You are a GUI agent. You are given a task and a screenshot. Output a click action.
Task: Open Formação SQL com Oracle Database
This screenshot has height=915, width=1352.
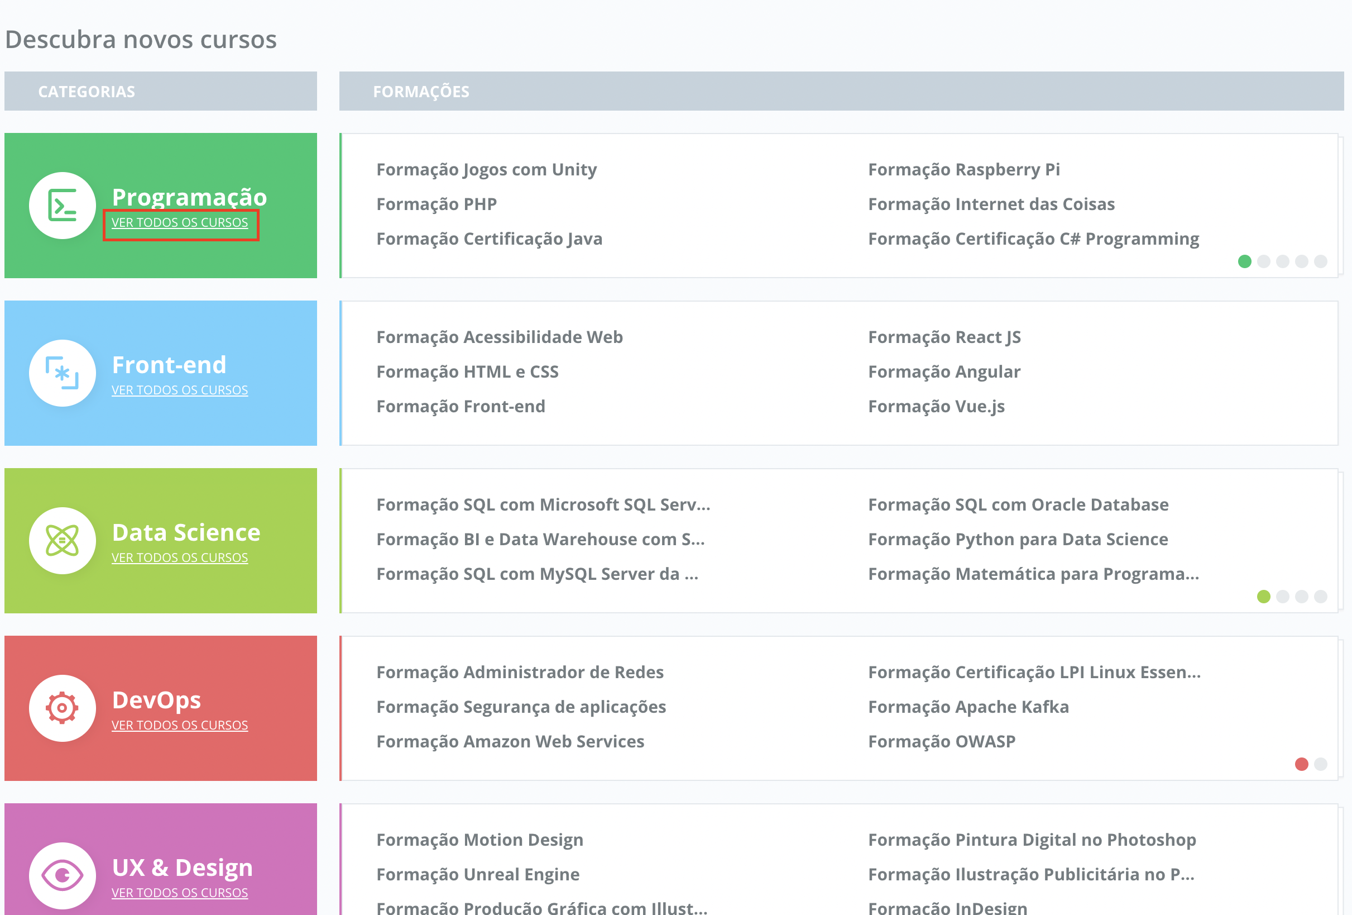click(x=1018, y=504)
